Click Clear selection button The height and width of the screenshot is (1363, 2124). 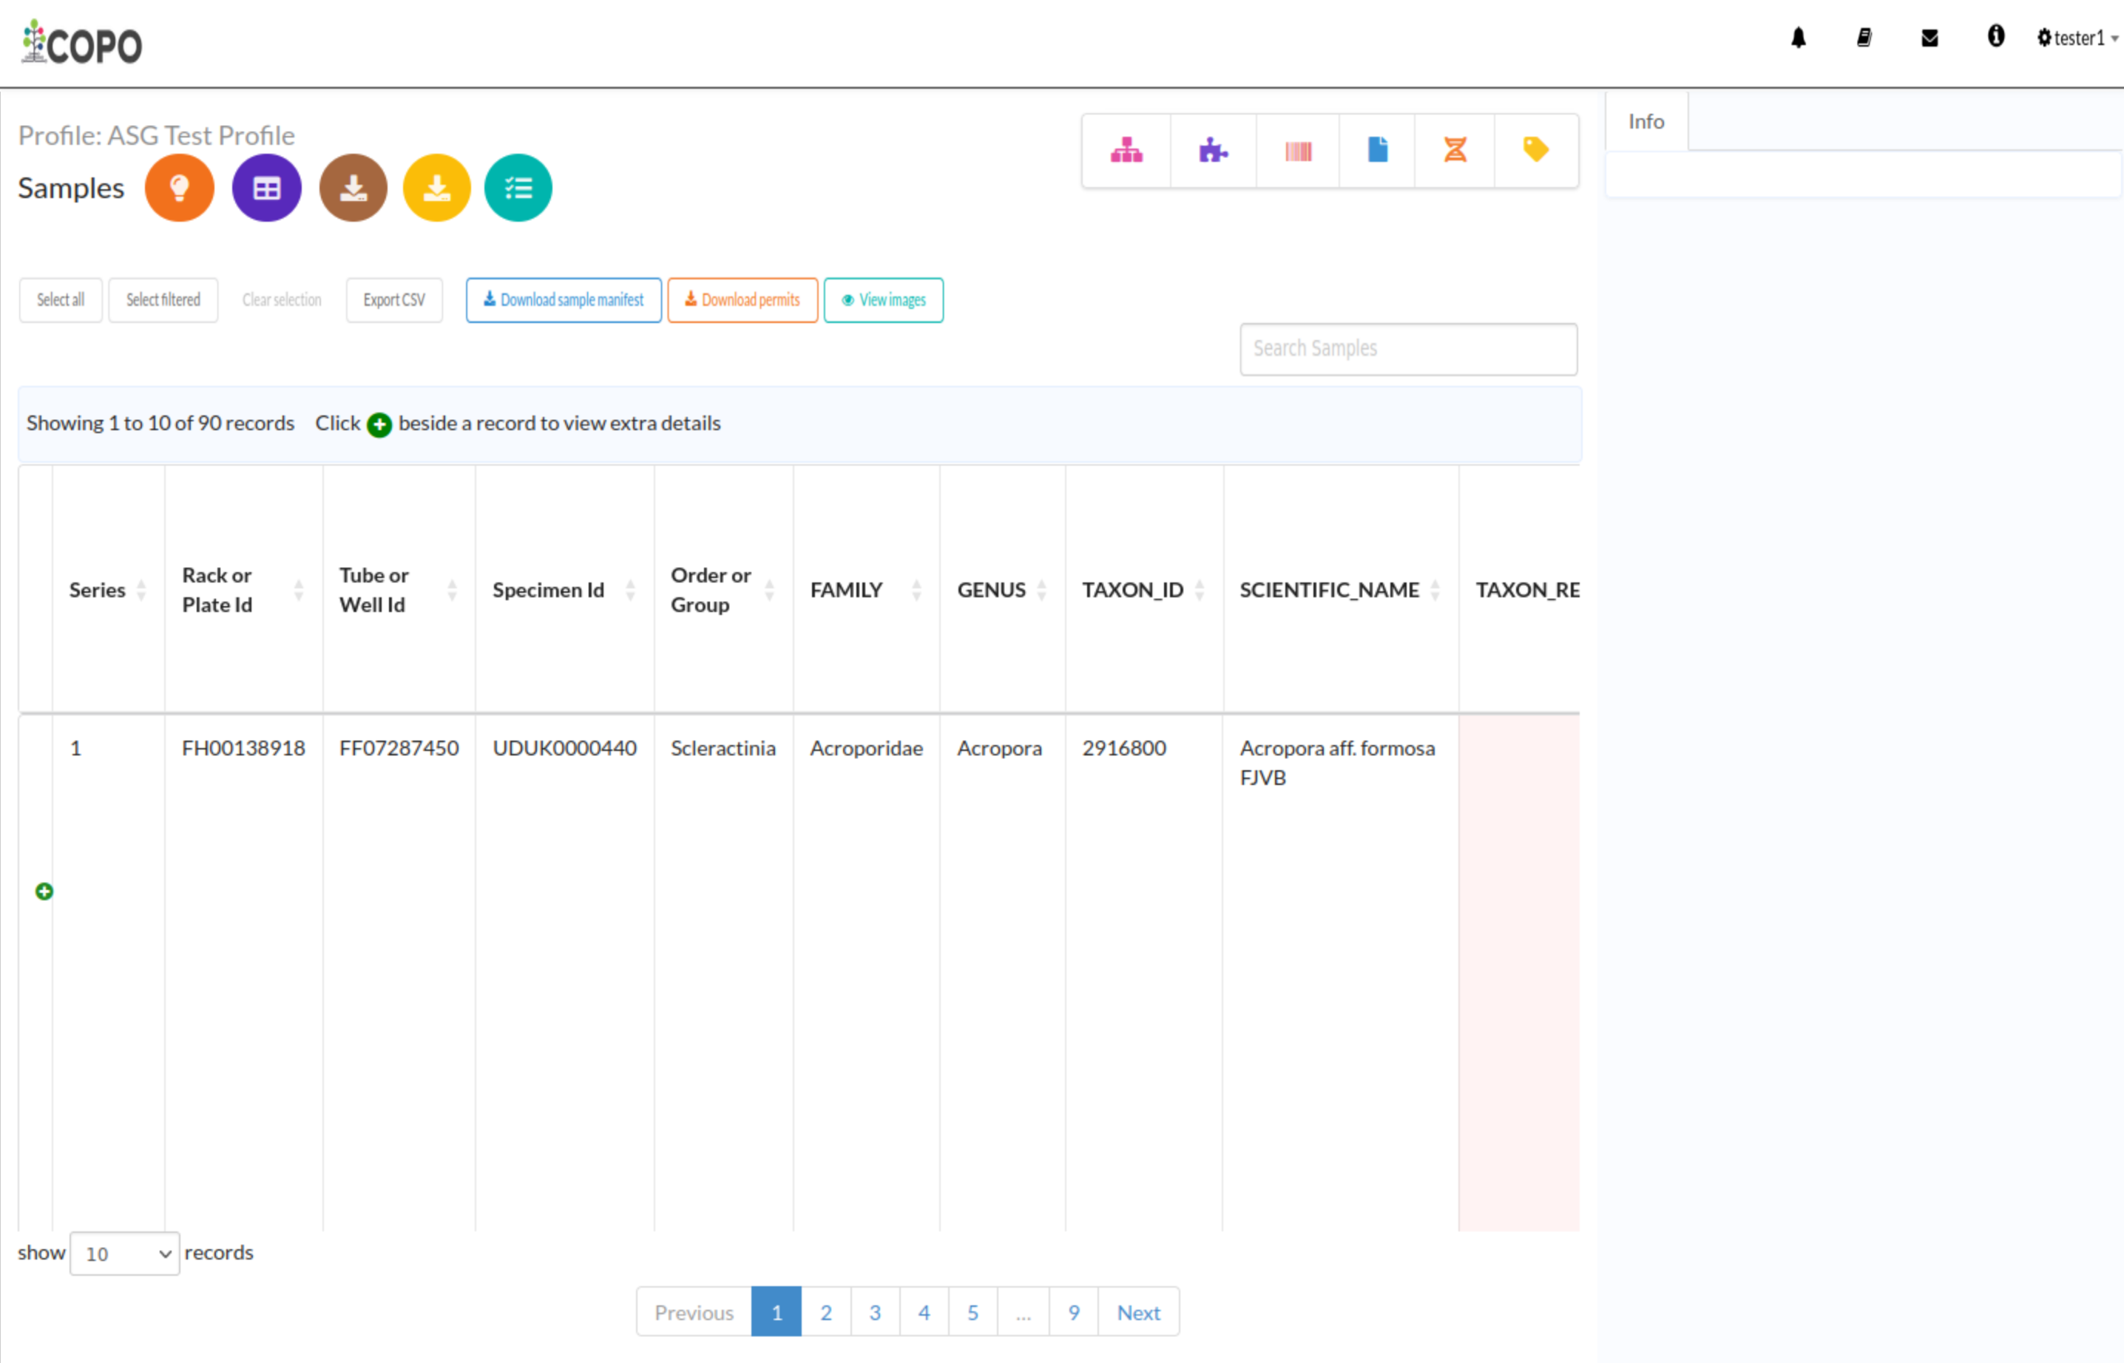point(282,300)
